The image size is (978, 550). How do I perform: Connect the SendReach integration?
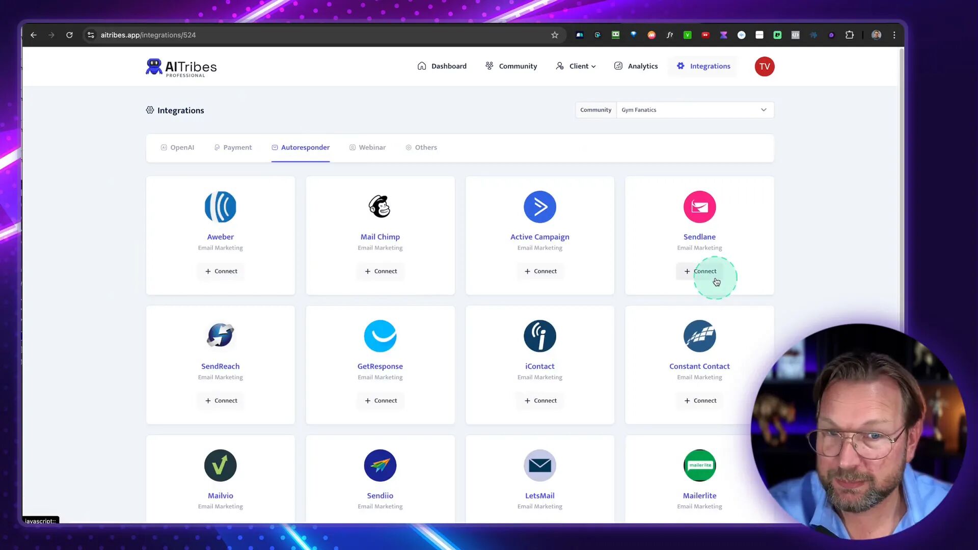[221, 401]
